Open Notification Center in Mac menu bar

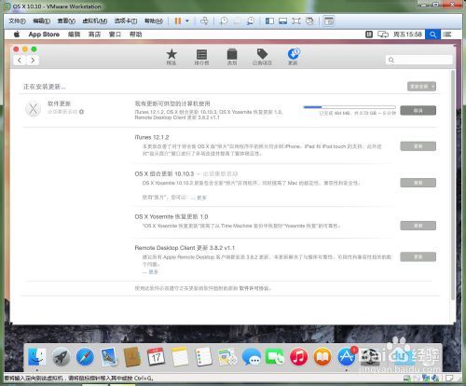click(447, 34)
